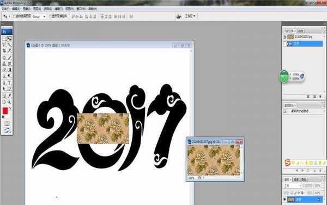Create new snapshot in History panel

pos(314,97)
